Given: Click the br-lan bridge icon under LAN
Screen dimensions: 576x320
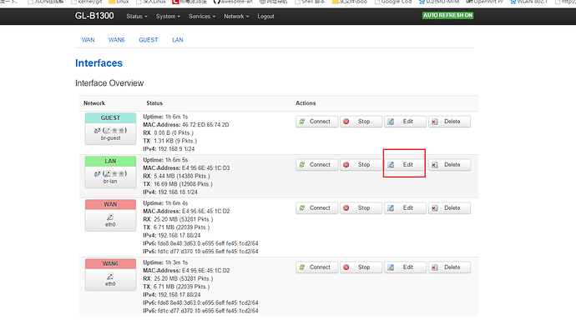Looking at the screenshot, I should coord(110,173).
